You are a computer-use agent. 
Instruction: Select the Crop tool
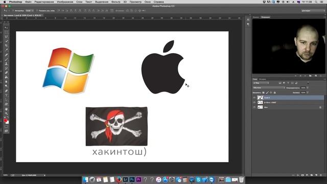6,45
